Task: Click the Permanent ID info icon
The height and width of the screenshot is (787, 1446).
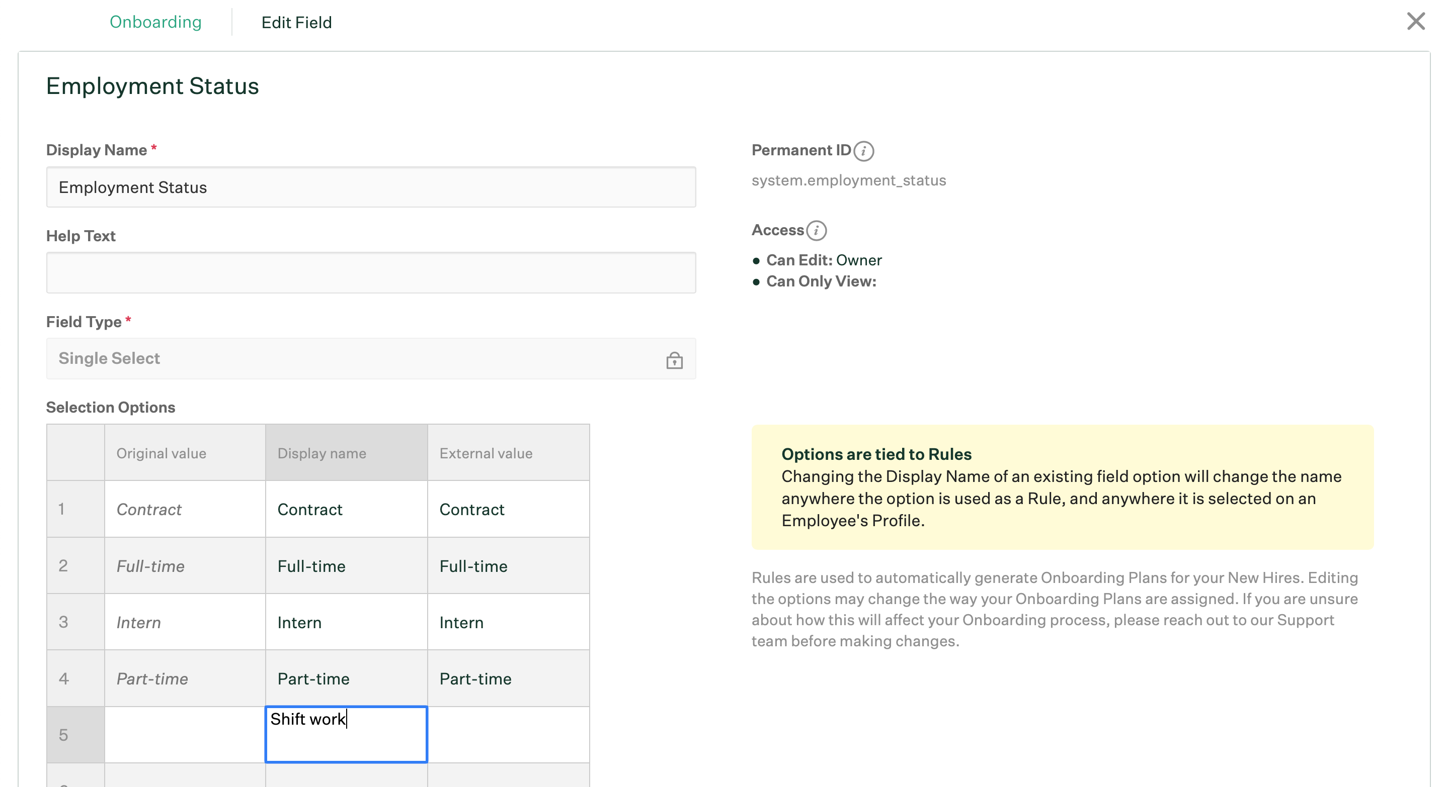Action: coord(863,151)
